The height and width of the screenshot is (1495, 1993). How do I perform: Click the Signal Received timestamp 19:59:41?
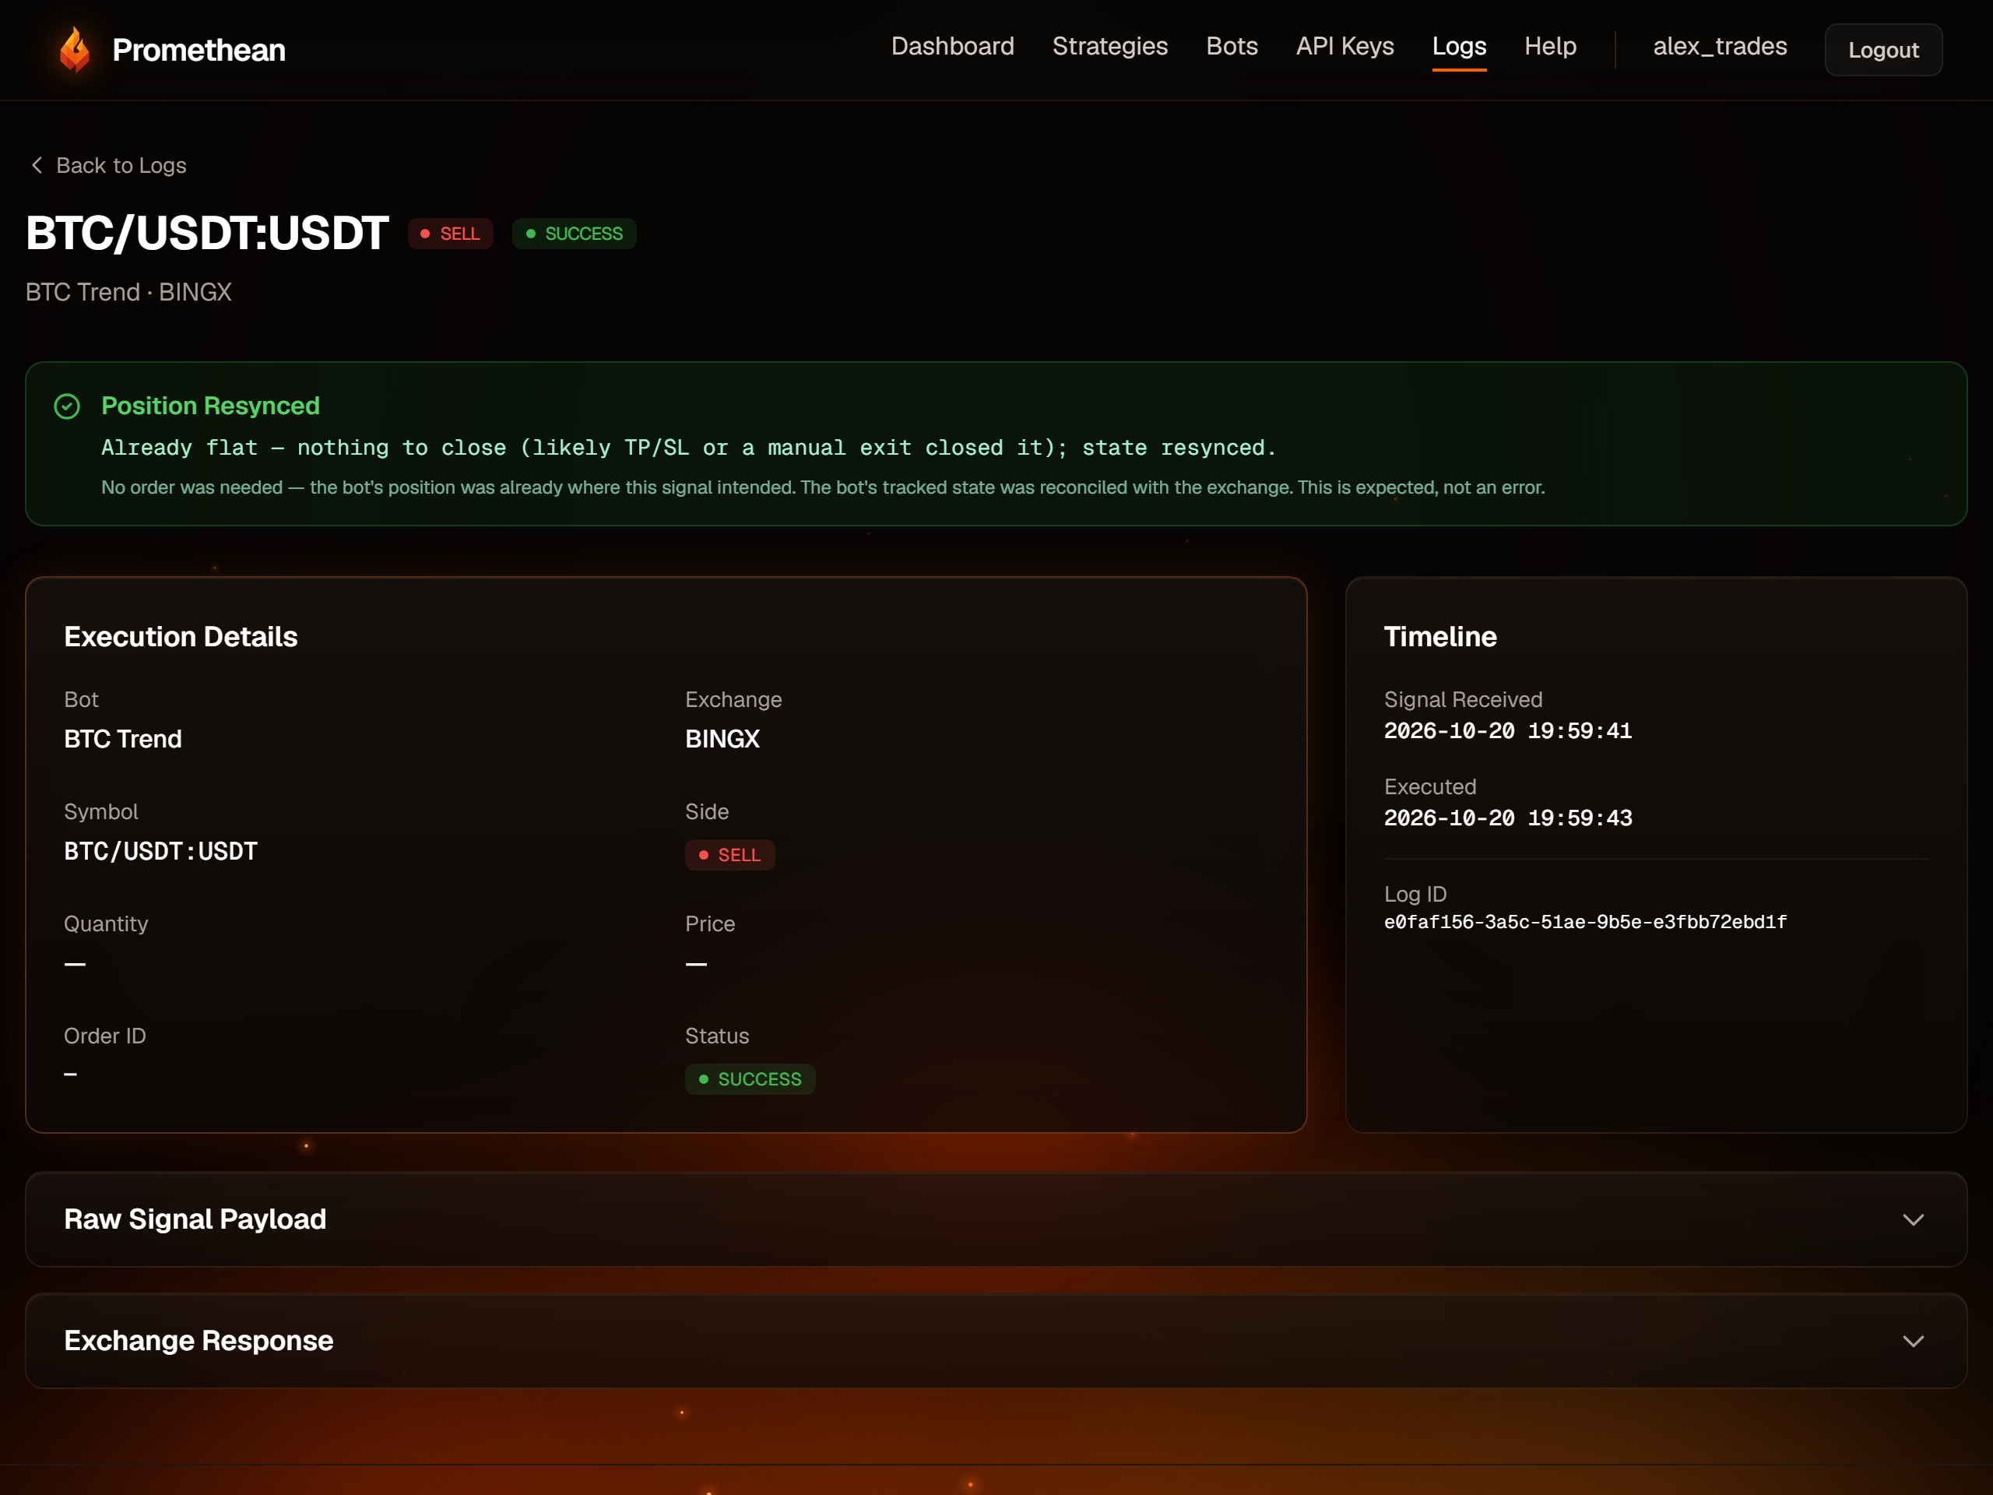[x=1507, y=731]
